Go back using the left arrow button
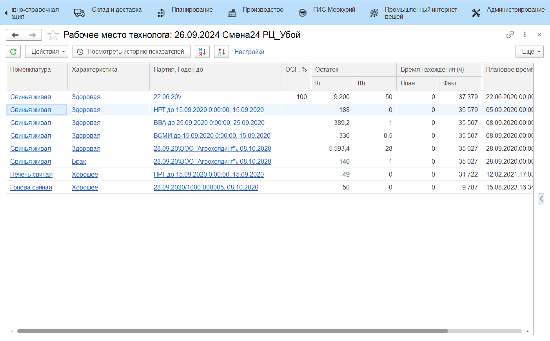The width and height of the screenshot is (550, 341). coord(15,35)
